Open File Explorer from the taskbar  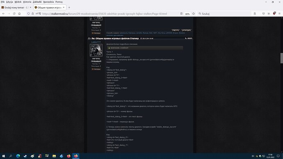click(54, 156)
